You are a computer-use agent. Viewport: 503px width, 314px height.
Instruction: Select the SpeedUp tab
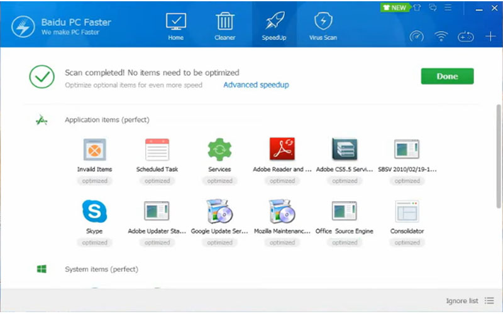click(x=274, y=27)
